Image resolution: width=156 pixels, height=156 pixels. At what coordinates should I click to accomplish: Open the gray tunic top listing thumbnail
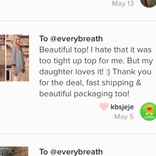pyautogui.click(x=17, y=58)
